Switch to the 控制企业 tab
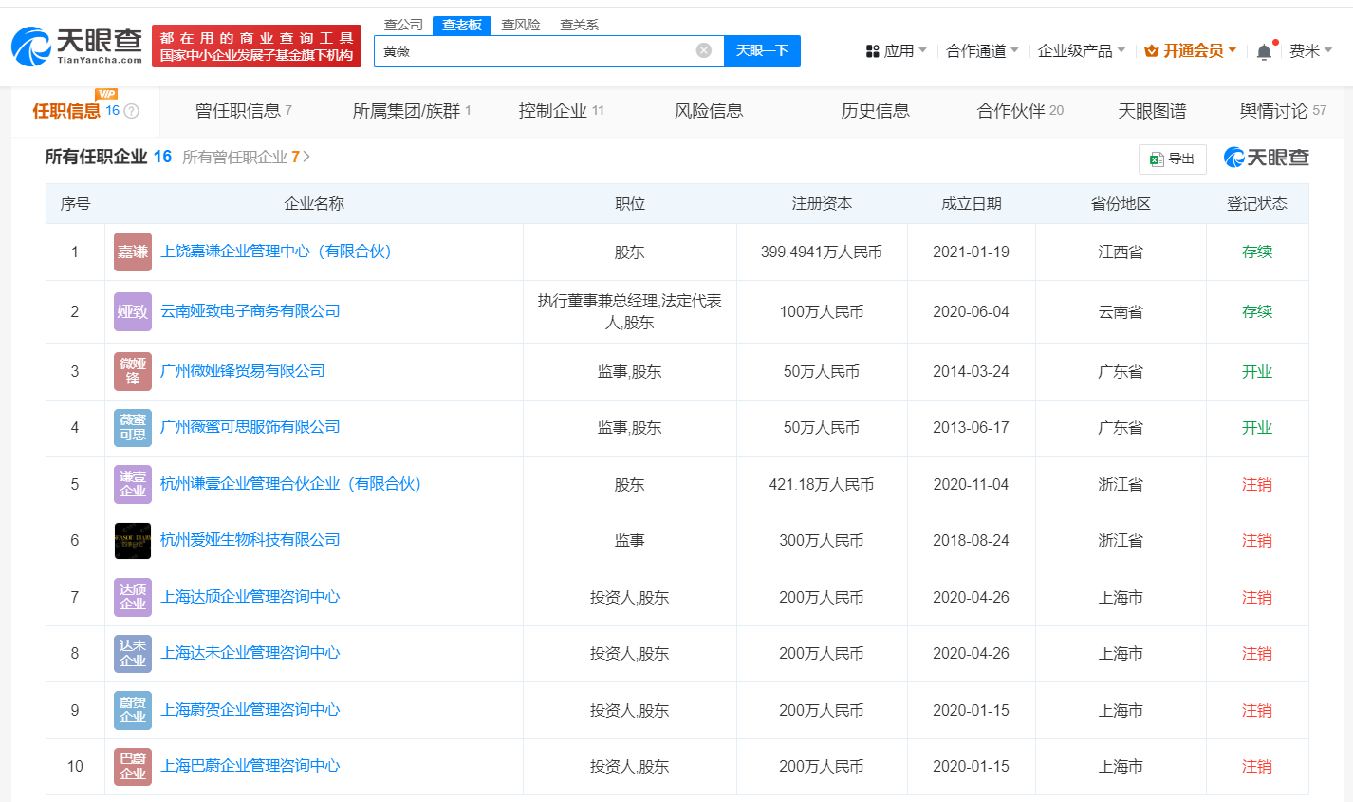The width and height of the screenshot is (1353, 802). pyautogui.click(x=561, y=111)
